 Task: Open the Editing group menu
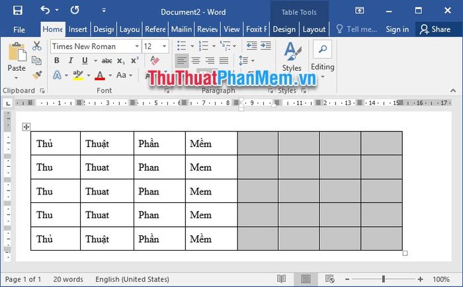[323, 59]
